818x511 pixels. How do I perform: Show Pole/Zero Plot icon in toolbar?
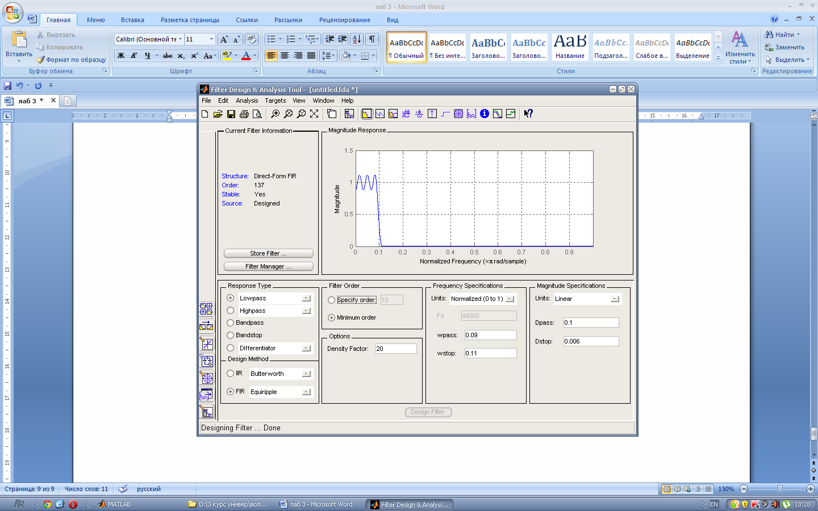(x=458, y=114)
